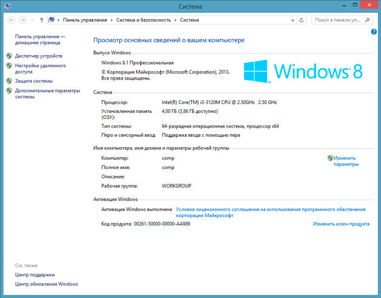Click shield icon beside Диспетчер устройств
The height and width of the screenshot is (298, 381).
pos(9,56)
